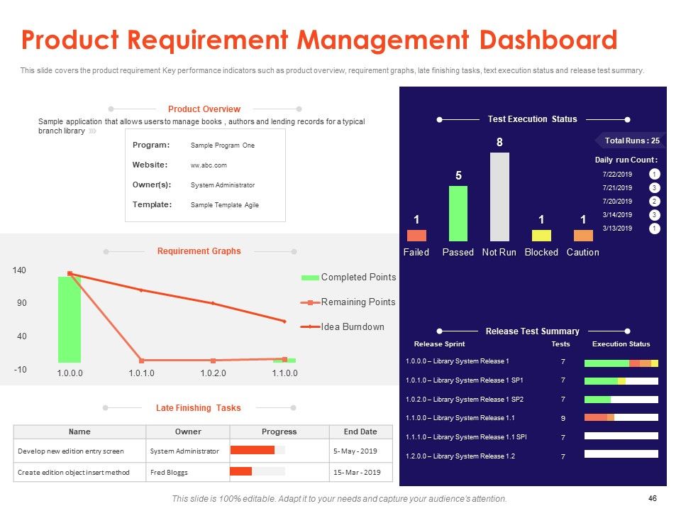This screenshot has height=511, width=681.
Task: Click the chevron arrows after 'branch library'
Action: point(92,131)
